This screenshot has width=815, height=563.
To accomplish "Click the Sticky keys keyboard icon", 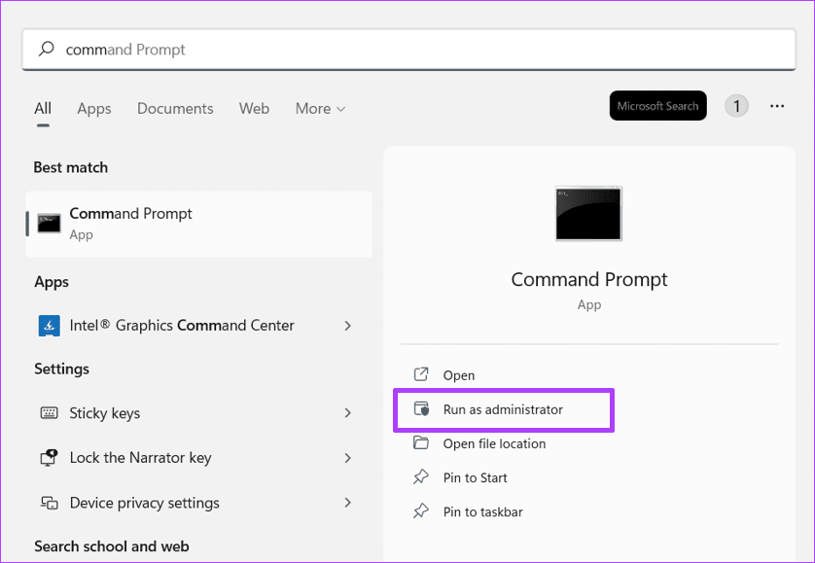I will pyautogui.click(x=49, y=412).
